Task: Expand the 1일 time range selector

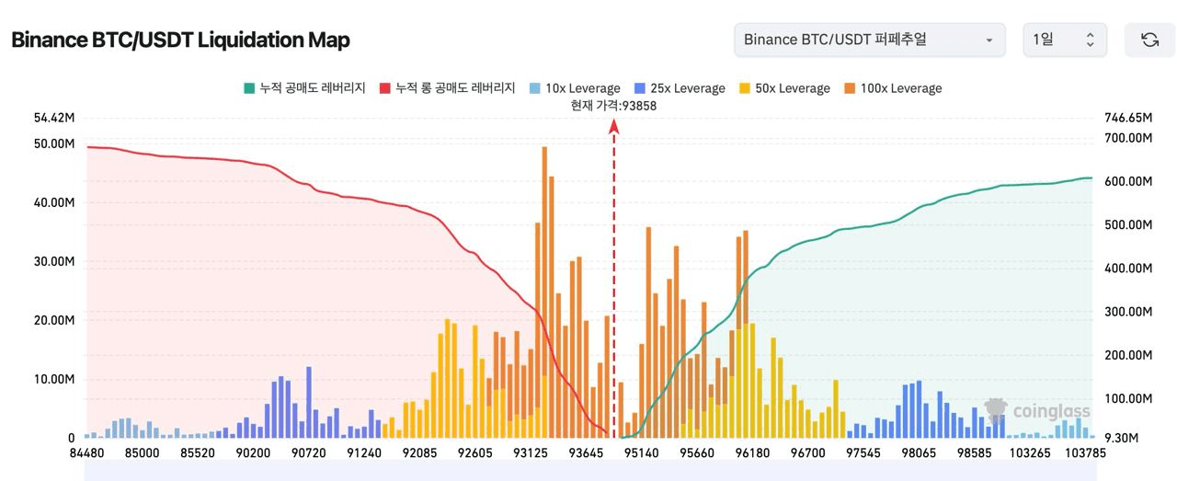Action: (1065, 40)
